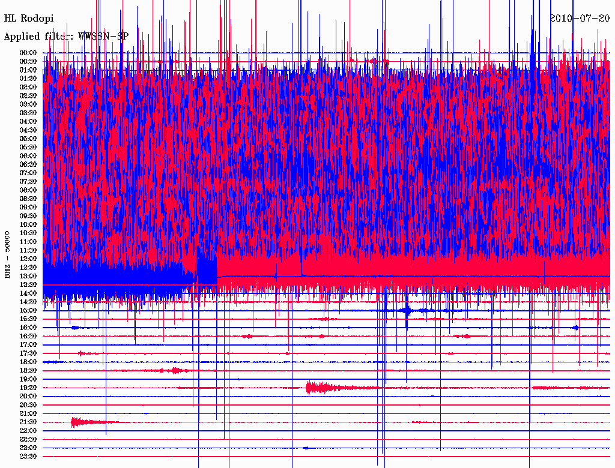Select the 14:00 time label
The image size is (615, 468).
pyautogui.click(x=28, y=293)
